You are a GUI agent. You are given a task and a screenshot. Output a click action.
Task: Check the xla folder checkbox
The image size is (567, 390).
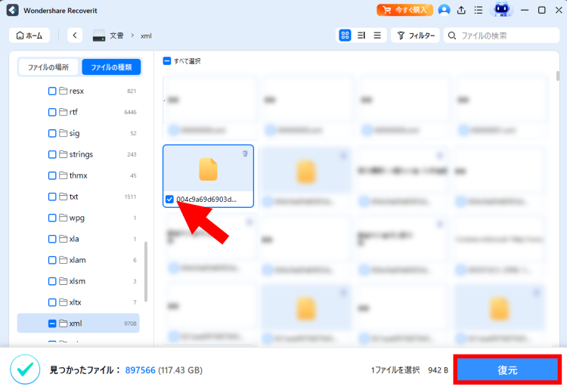tap(52, 239)
